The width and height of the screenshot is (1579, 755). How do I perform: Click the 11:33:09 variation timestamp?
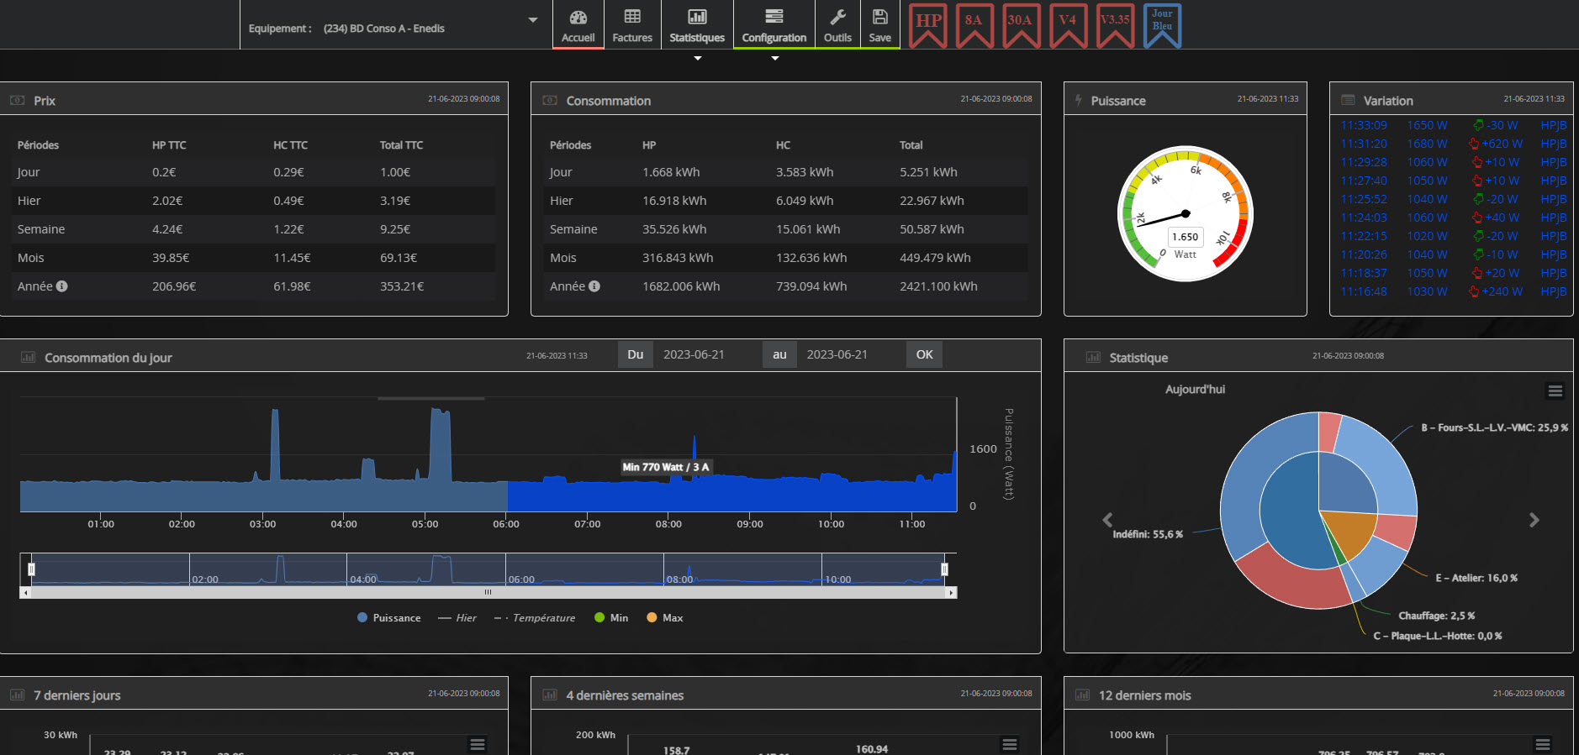click(1364, 125)
